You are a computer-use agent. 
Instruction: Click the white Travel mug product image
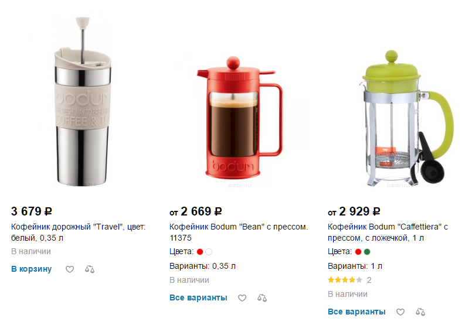[x=83, y=102]
